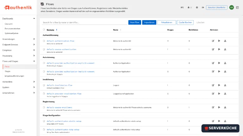243x136 pixels.
Task: Click Aktualisieren to refresh the list
Action: pos(166,22)
